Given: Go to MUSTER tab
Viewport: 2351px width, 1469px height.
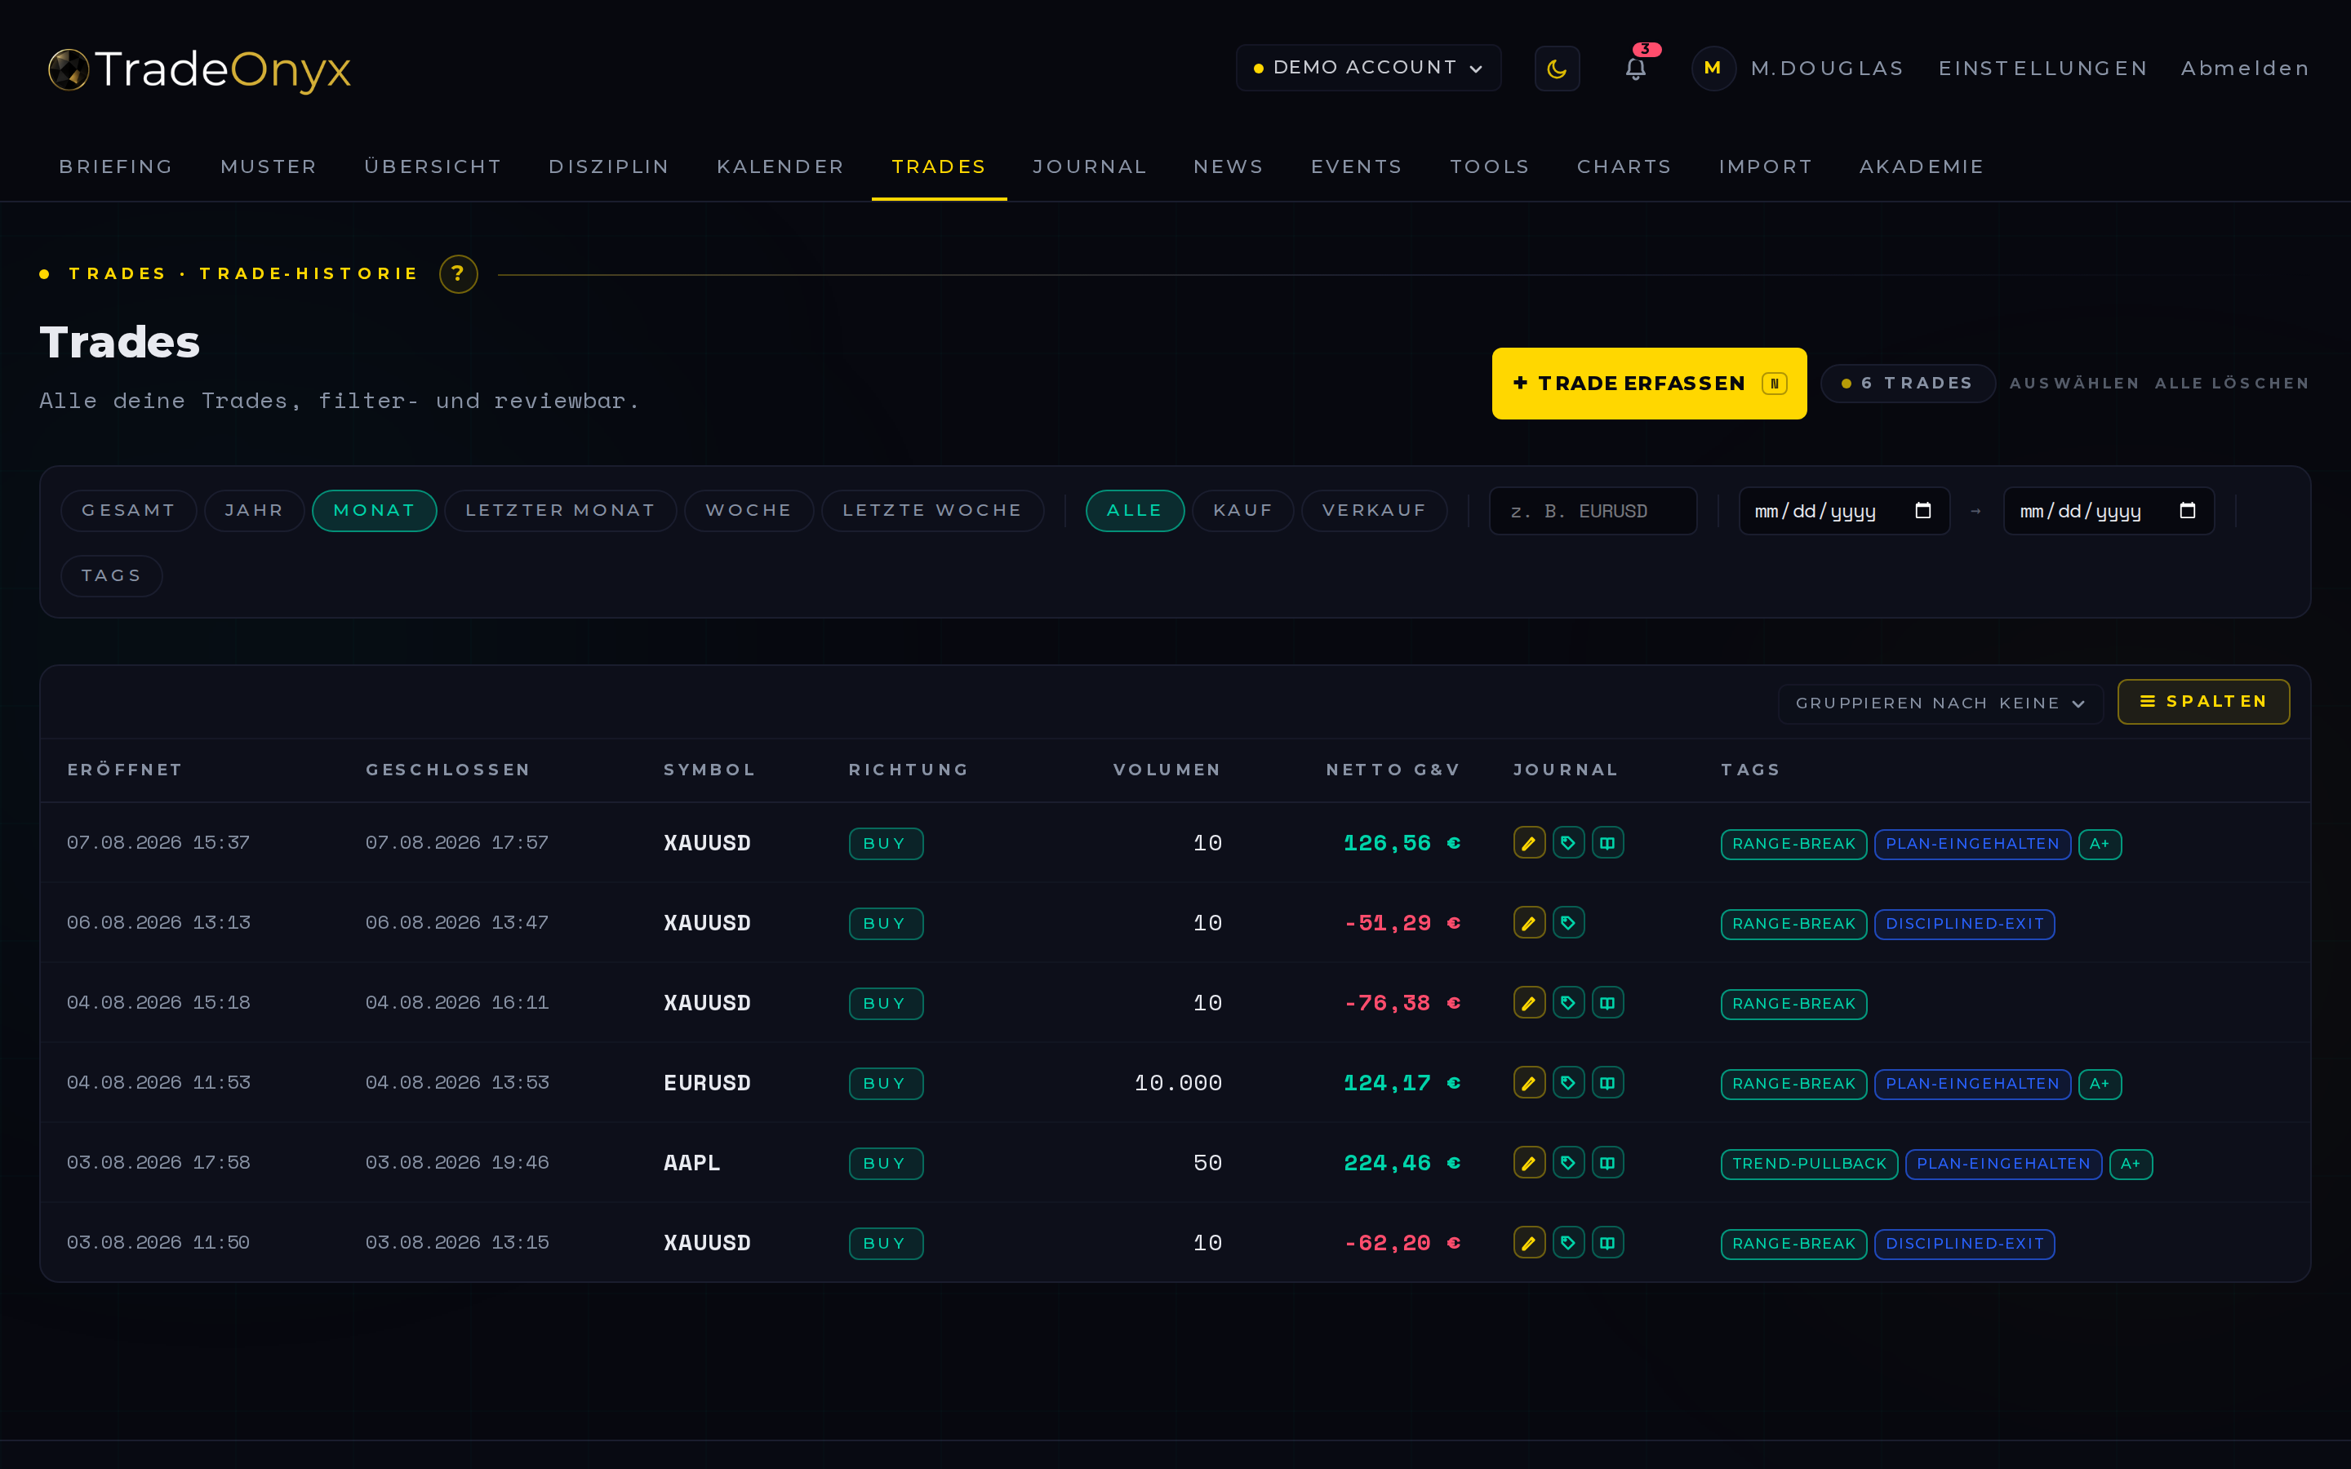Looking at the screenshot, I should coord(268,166).
